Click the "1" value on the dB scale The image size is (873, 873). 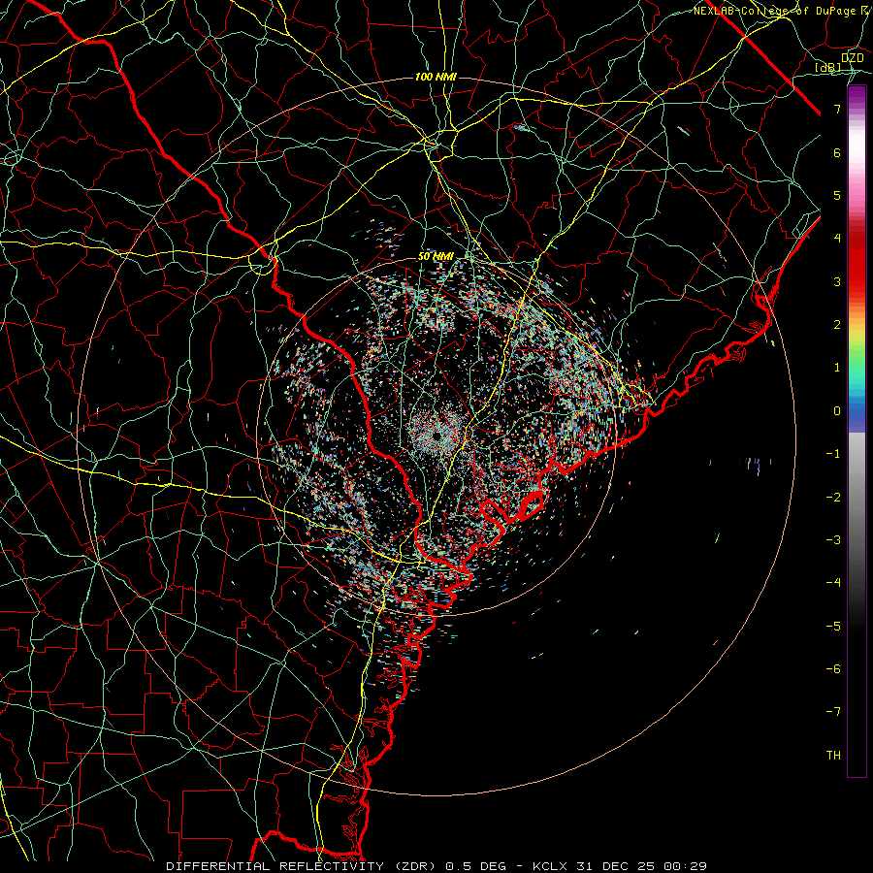tap(837, 368)
